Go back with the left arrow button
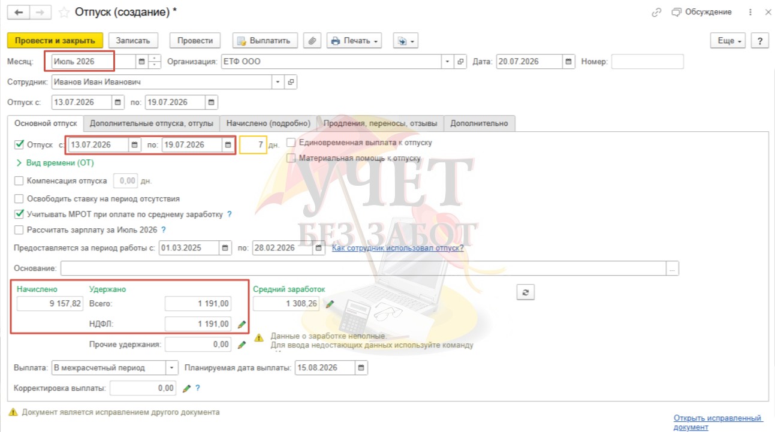The height and width of the screenshot is (432, 775). (x=19, y=12)
